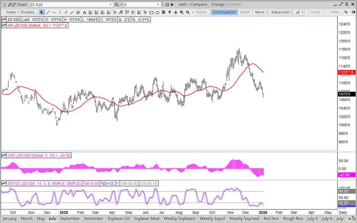This screenshot has width=357, height=223.
Task: Click the up arrow marker tool
Action: click(170, 12)
